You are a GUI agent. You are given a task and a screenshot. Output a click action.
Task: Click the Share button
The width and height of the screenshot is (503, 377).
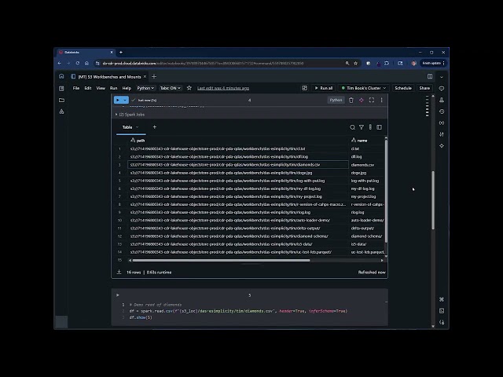[424, 88]
